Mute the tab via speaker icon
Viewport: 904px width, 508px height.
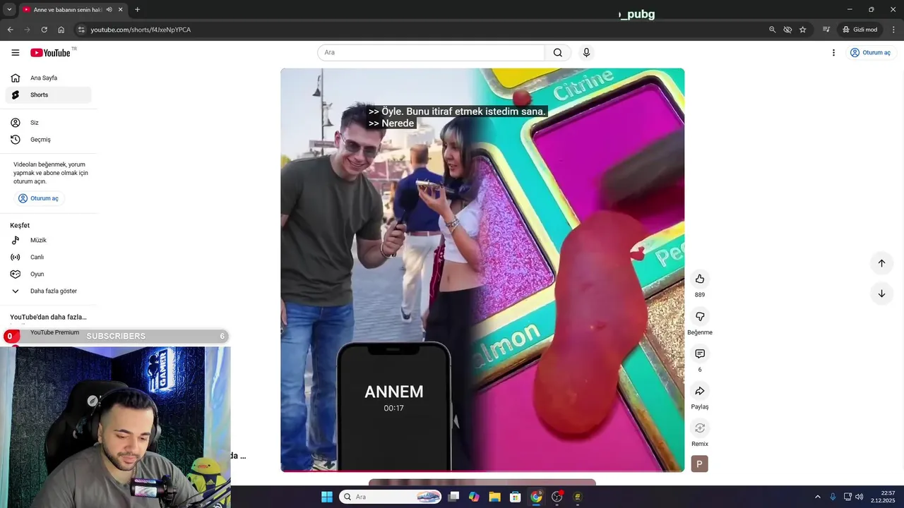coord(109,10)
